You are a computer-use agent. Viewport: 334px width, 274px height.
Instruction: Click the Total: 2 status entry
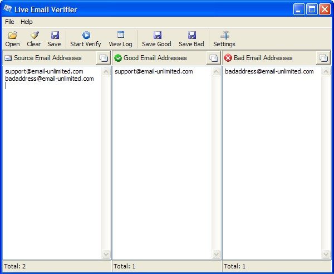tap(15, 266)
